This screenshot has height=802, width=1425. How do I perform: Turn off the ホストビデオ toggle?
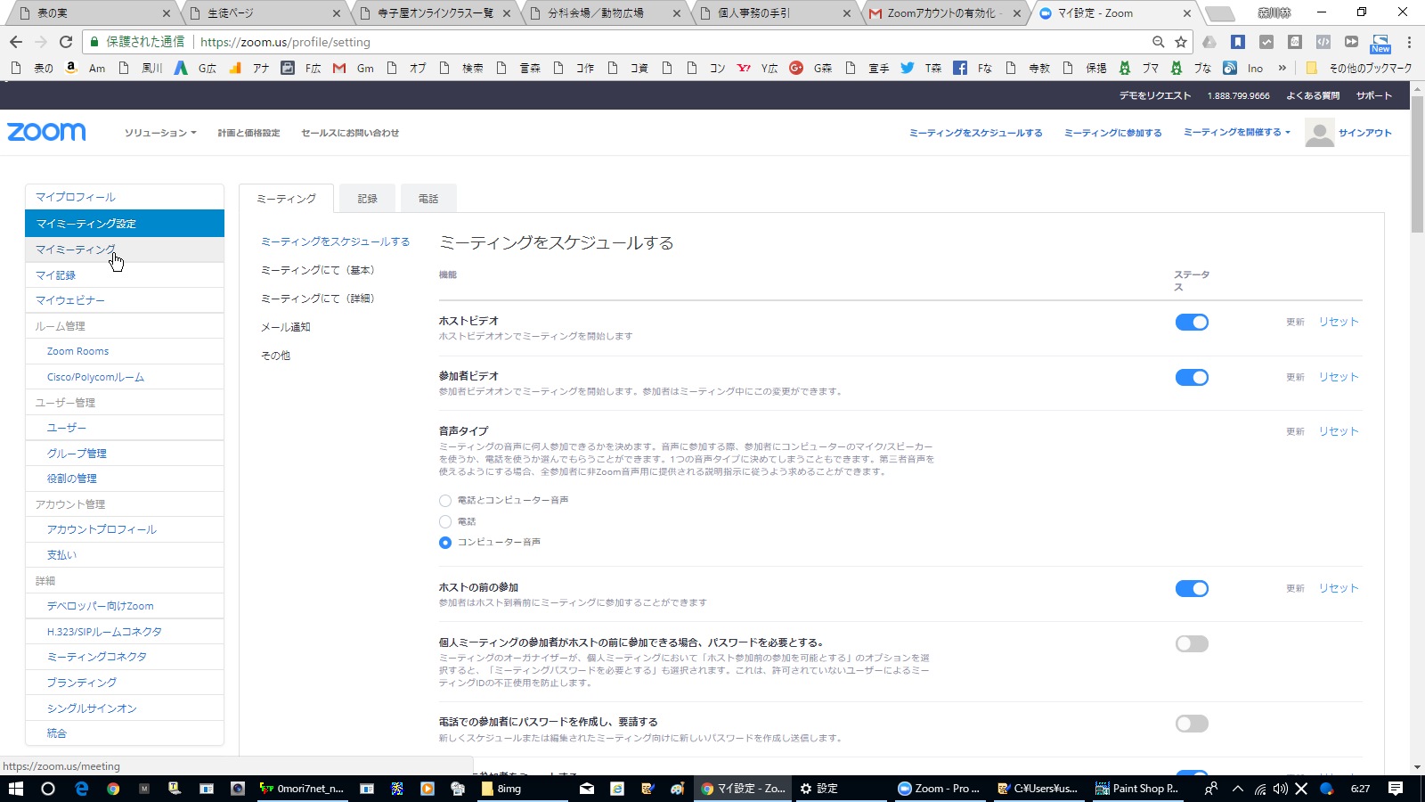(1192, 323)
